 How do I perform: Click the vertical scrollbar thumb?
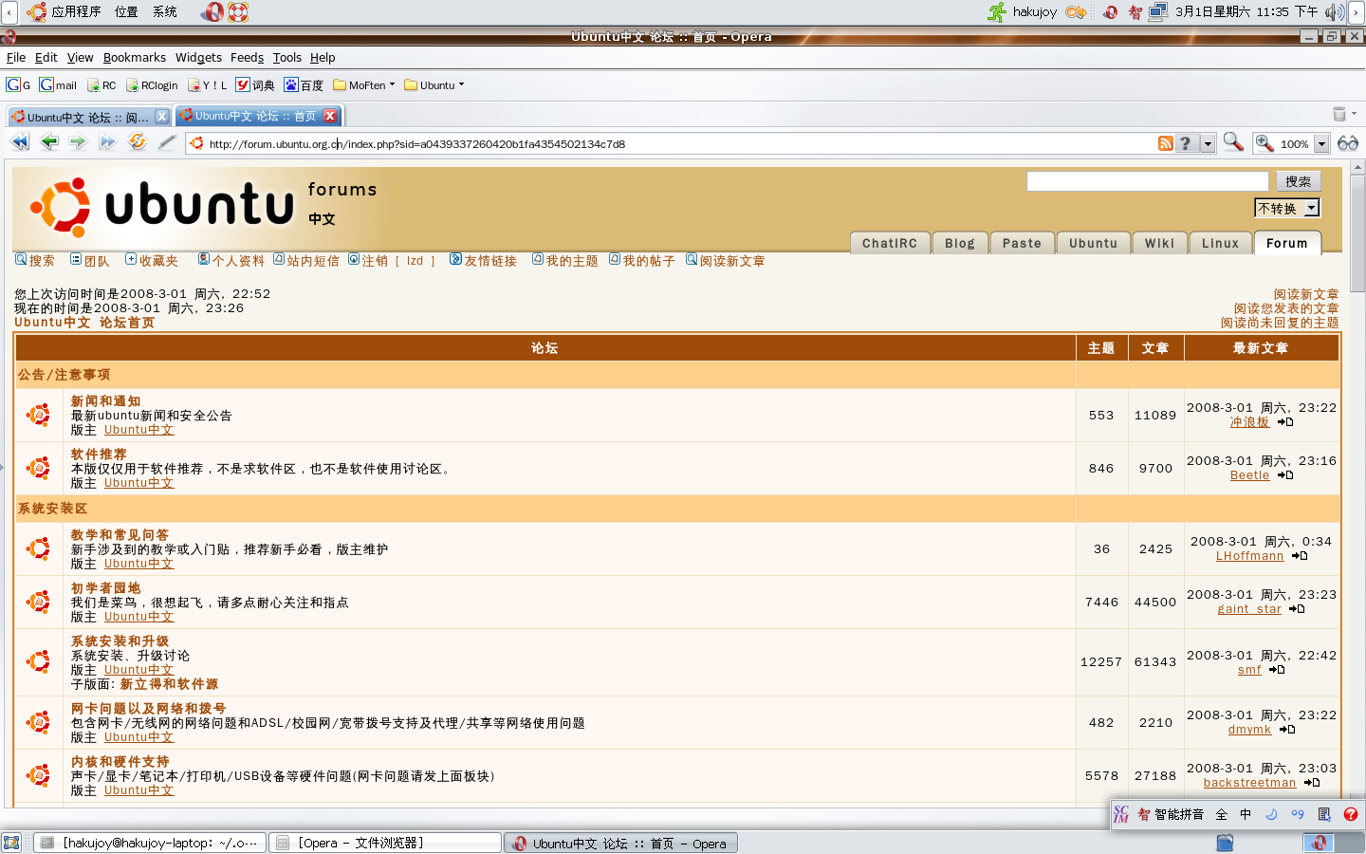coord(1357,232)
